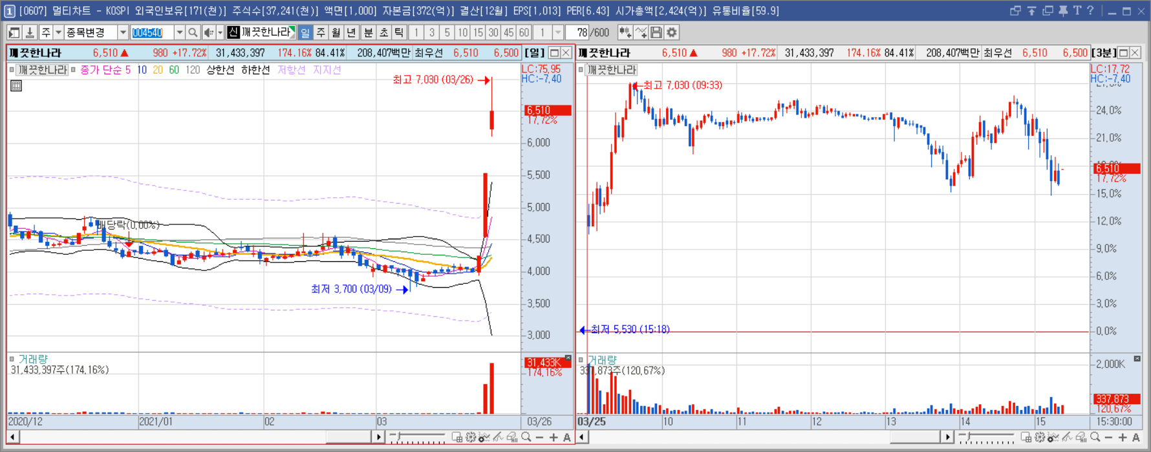Select the 월 (monthly) period tab
The height and width of the screenshot is (452, 1151).
(x=336, y=32)
